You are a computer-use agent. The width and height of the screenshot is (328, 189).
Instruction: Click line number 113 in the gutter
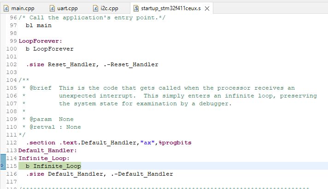point(12,150)
